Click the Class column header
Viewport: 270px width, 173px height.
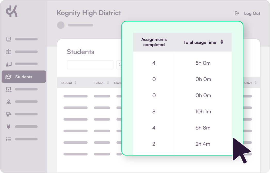coord(118,83)
